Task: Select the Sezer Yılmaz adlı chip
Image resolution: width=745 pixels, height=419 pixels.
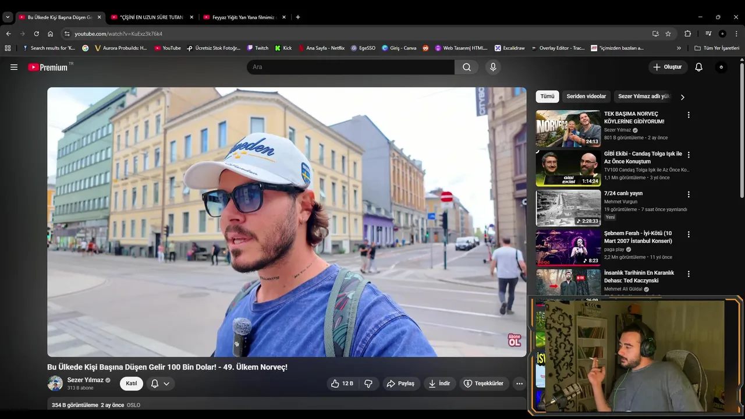Action: tap(644, 97)
